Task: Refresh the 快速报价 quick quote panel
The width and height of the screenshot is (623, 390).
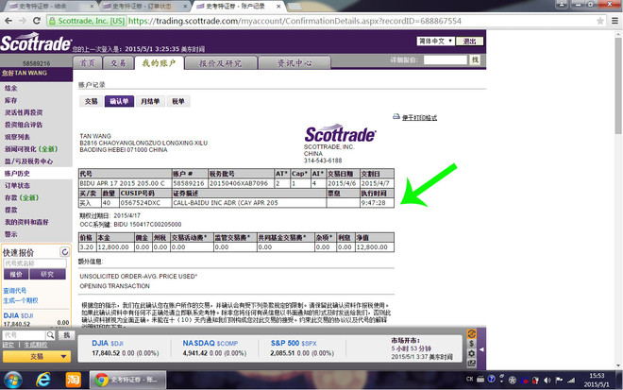Action: pyautogui.click(x=64, y=251)
